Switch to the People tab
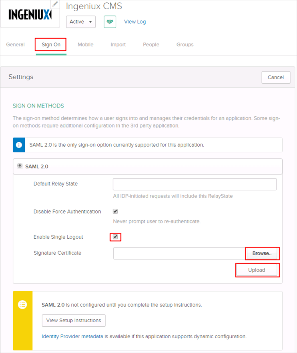 coord(151,45)
